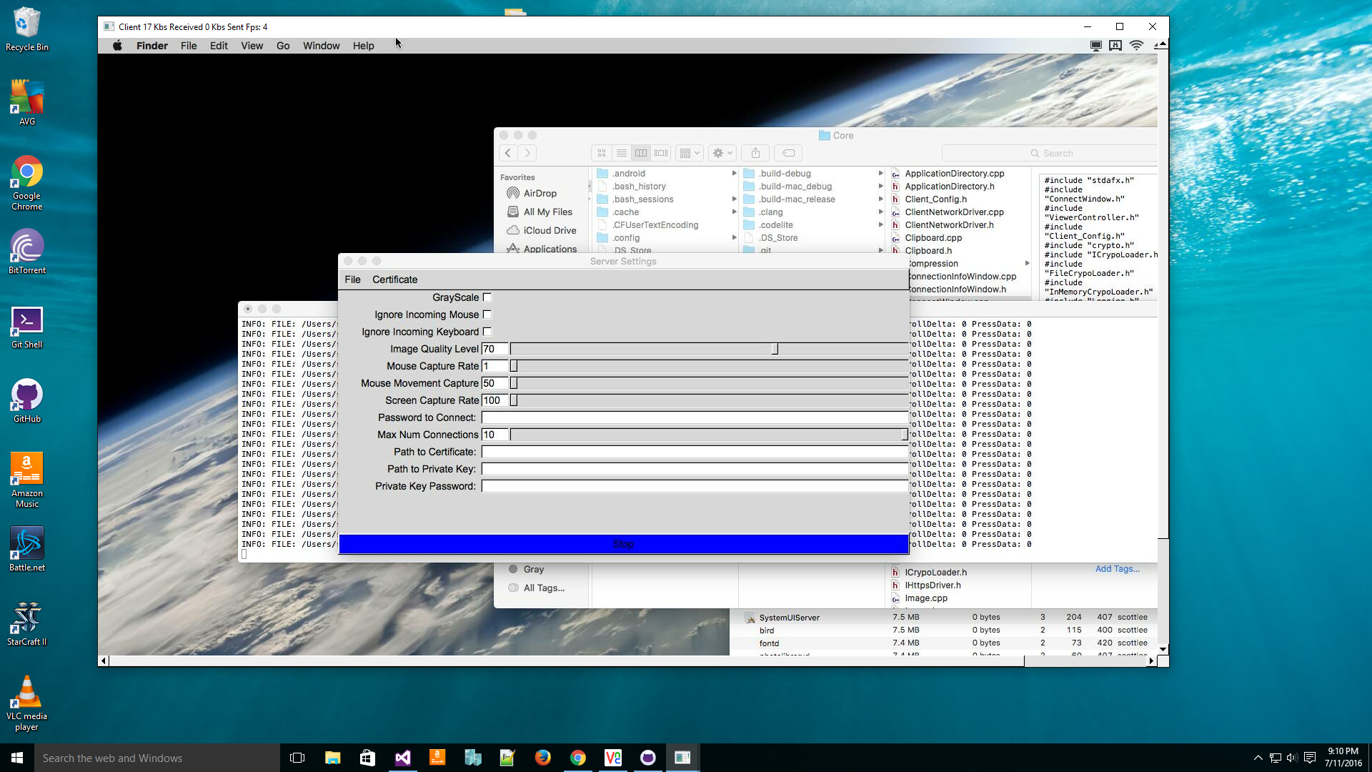Image resolution: width=1372 pixels, height=772 pixels.
Task: Click the Finder back navigation arrow
Action: [508, 153]
